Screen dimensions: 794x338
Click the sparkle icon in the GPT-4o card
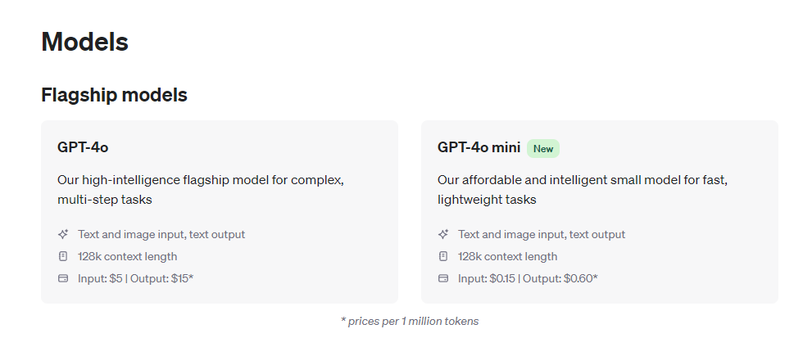pyautogui.click(x=63, y=234)
